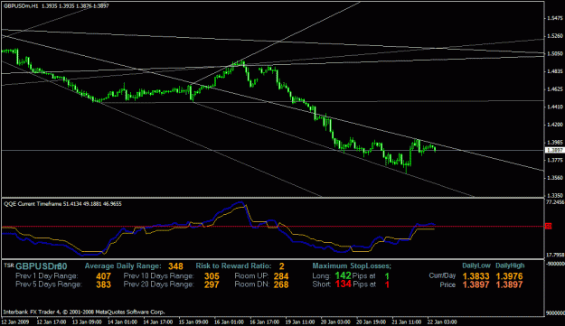This screenshot has width=565, height=326.
Task: Click the Average Daily Range value 348
Action: (x=175, y=266)
